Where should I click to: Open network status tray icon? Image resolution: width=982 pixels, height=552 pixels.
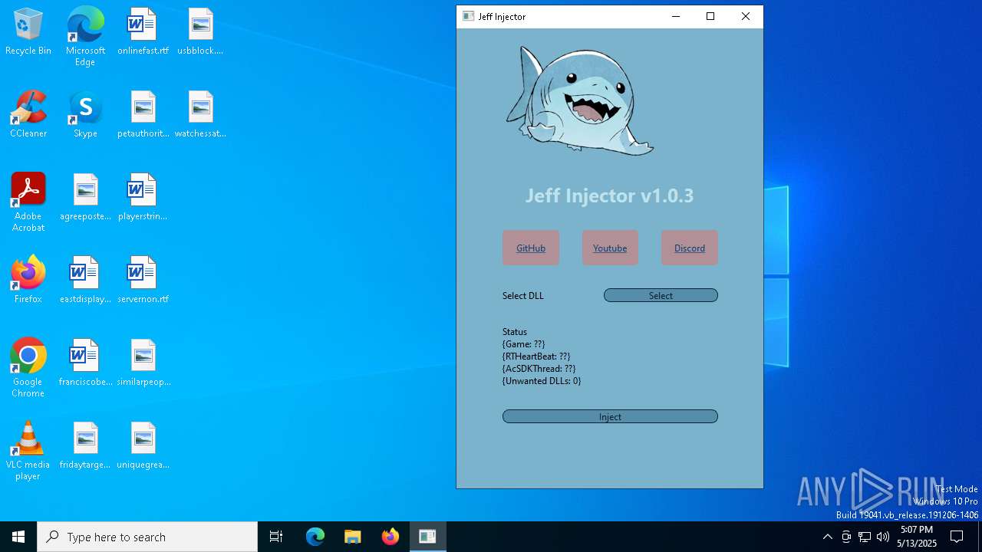865,537
